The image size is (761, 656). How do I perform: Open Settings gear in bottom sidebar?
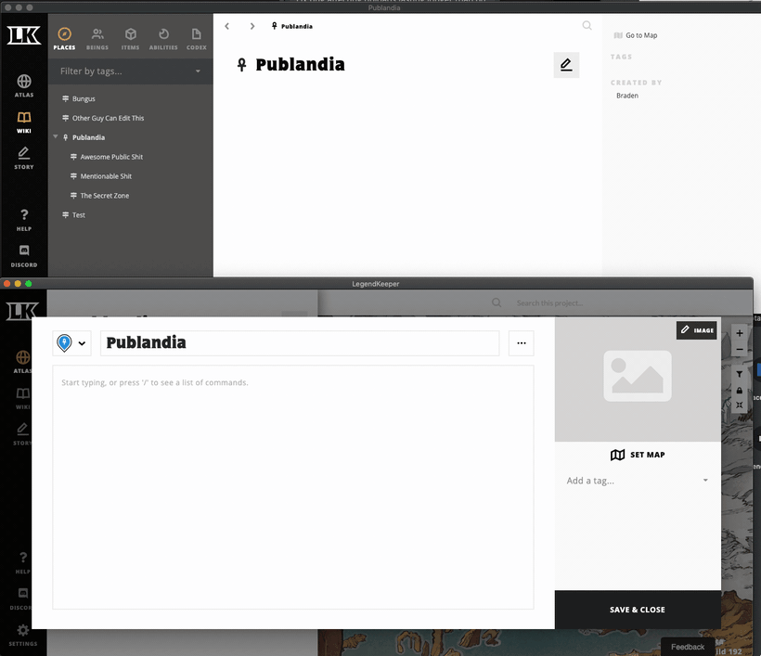coord(23,635)
